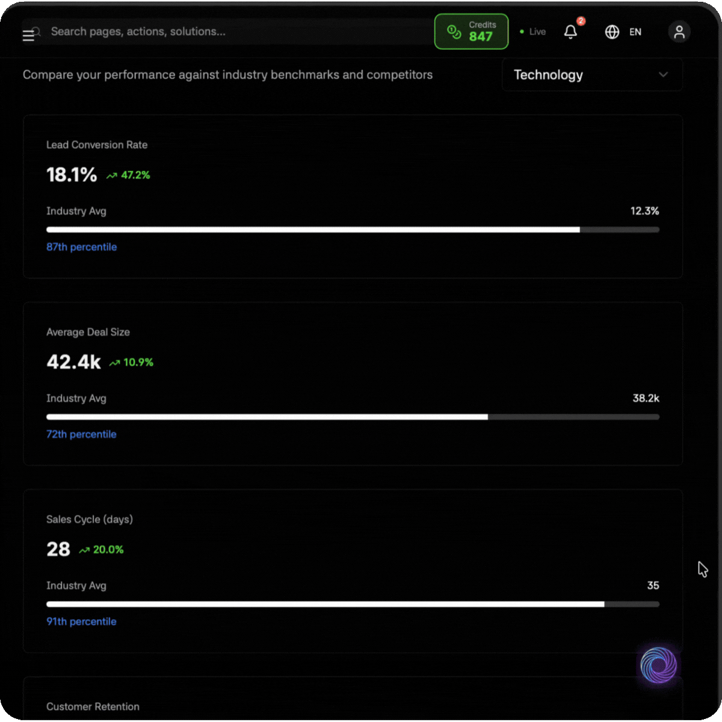
Task: Expand the Technology industry dropdown
Action: pos(591,75)
